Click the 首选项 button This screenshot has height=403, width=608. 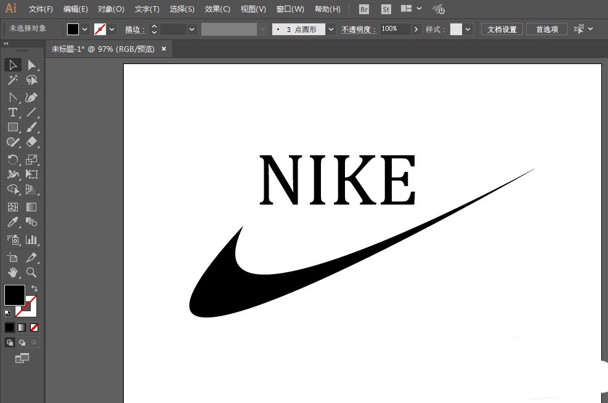pos(547,30)
